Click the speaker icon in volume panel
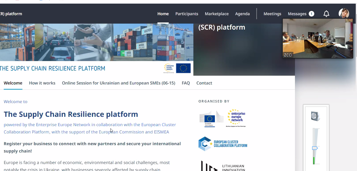This screenshot has width=357, height=171. (316, 116)
